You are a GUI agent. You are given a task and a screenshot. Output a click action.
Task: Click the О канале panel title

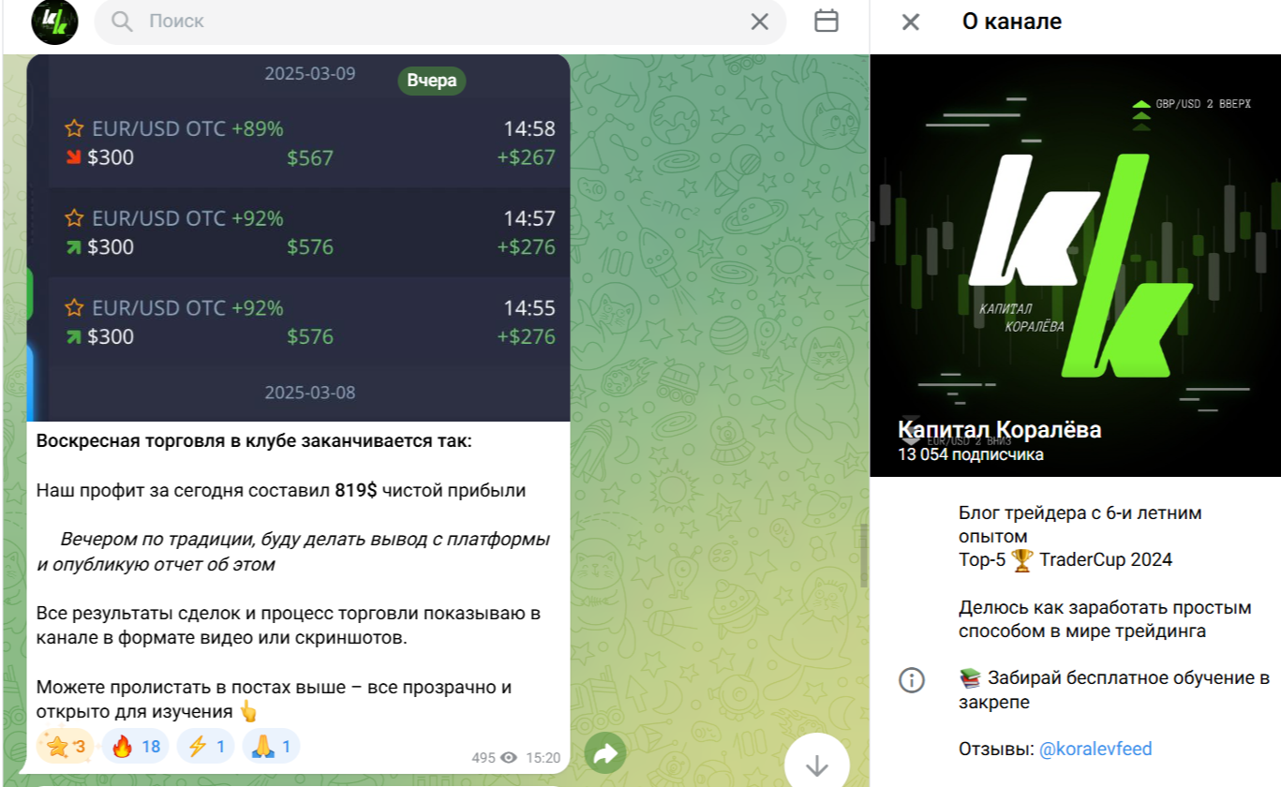pyautogui.click(x=1012, y=22)
